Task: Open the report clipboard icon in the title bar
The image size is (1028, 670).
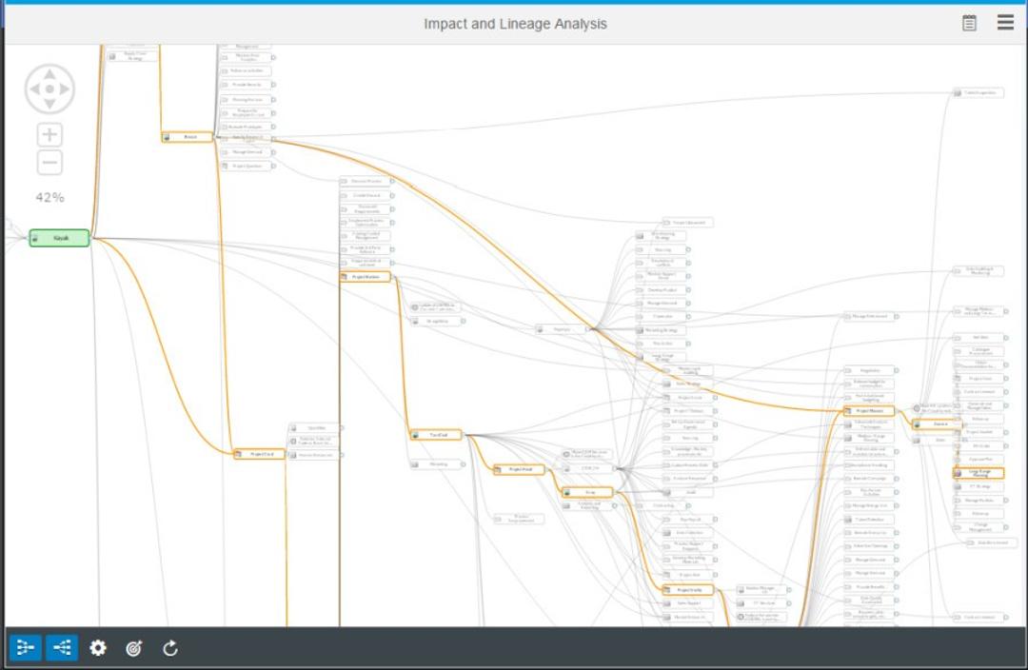Action: (968, 23)
